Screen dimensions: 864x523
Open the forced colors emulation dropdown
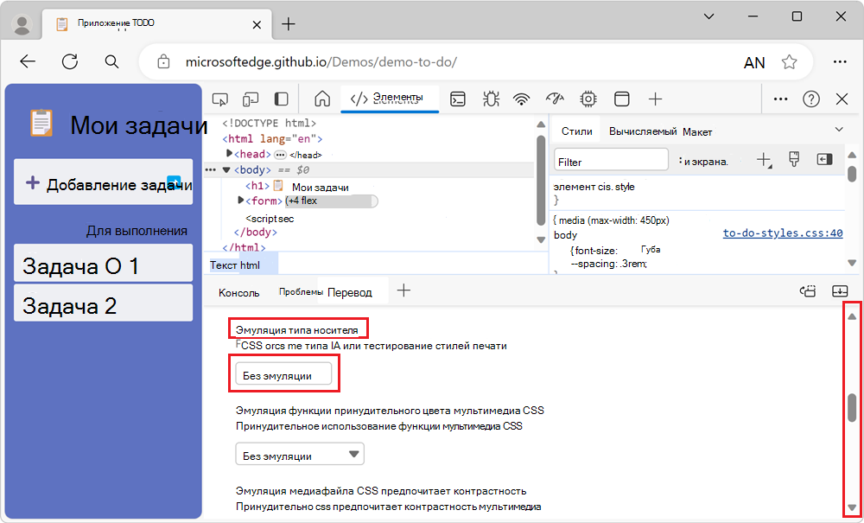(x=300, y=454)
